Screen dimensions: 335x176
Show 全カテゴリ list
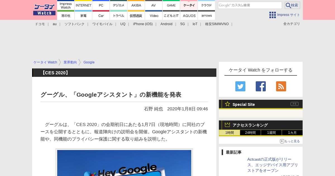coord(292,24)
